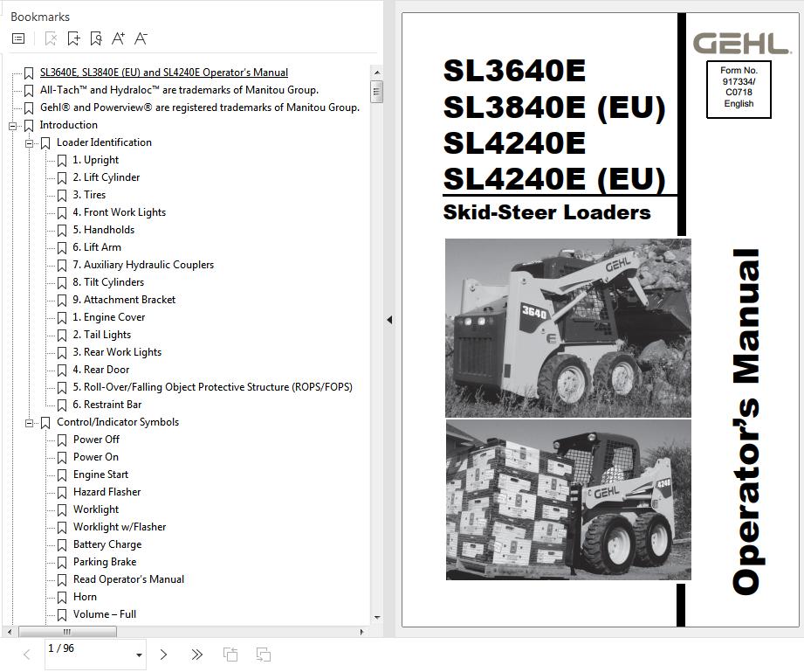Image resolution: width=804 pixels, height=672 pixels.
Task: Select the Power Off bookmark
Action: click(96, 440)
